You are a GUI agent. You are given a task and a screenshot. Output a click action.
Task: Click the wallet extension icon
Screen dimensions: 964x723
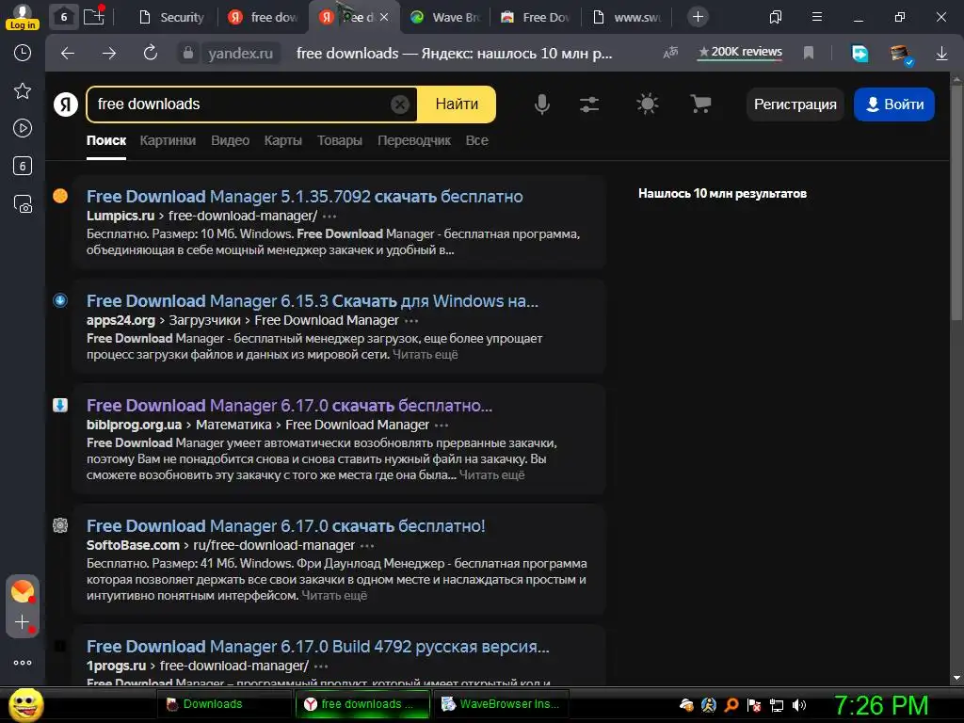click(x=901, y=54)
